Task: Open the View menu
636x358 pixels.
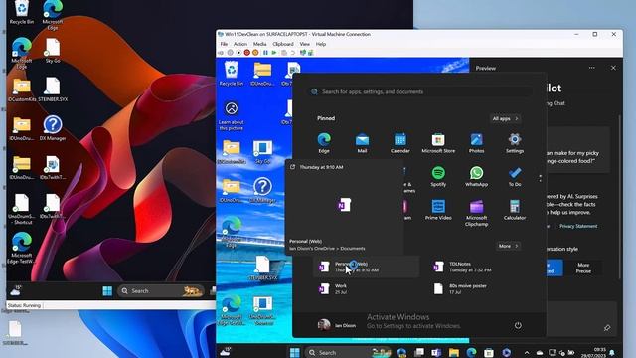Action: click(305, 44)
